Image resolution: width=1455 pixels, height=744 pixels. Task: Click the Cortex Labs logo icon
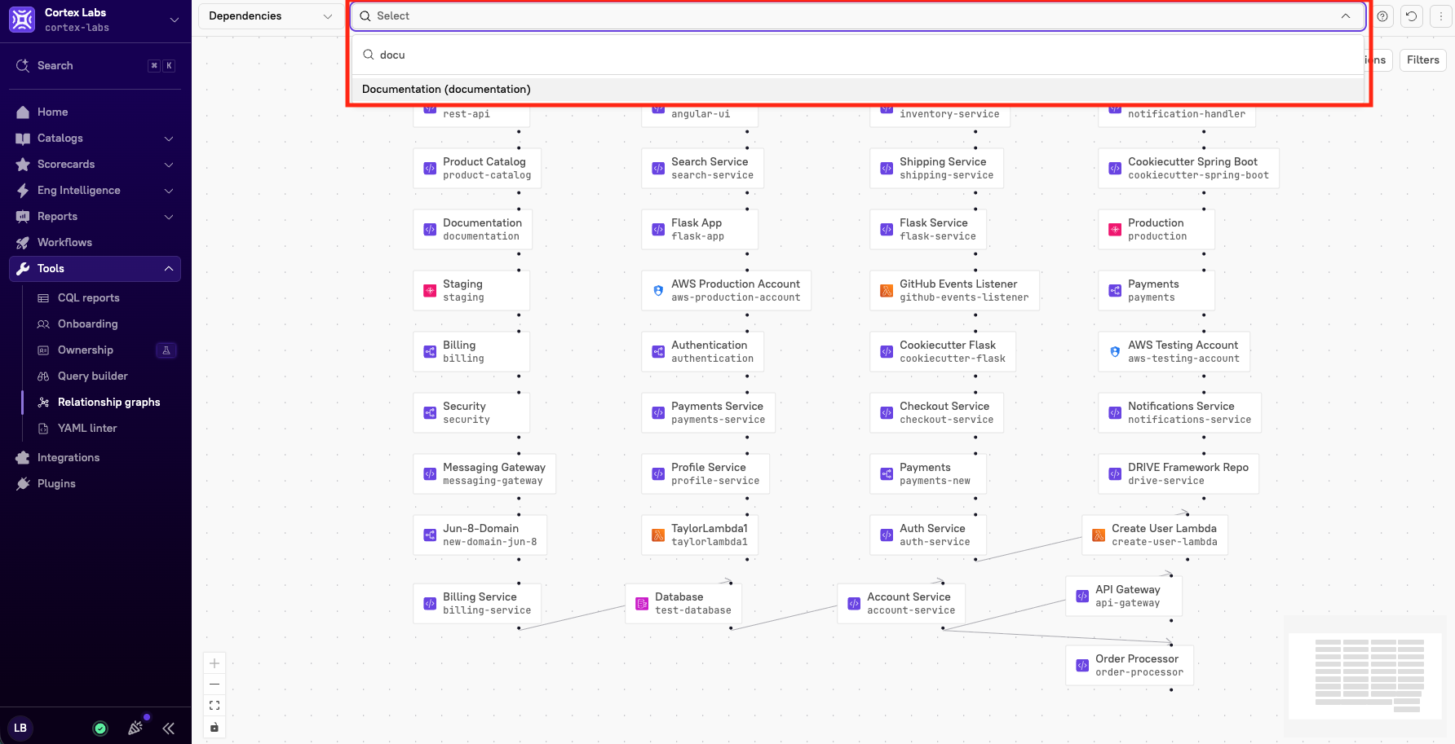[22, 20]
